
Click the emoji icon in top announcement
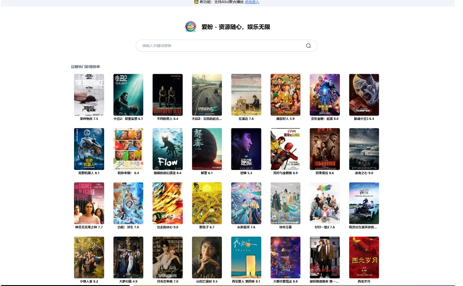(196, 2)
